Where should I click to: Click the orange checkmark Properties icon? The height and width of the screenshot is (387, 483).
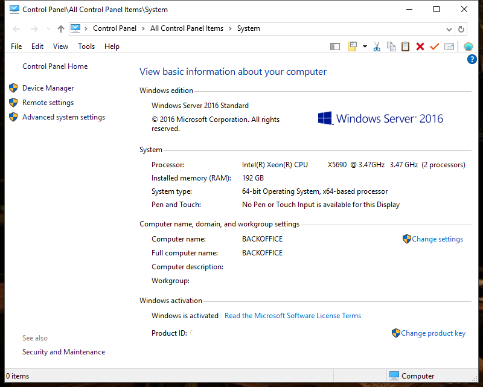(x=434, y=46)
